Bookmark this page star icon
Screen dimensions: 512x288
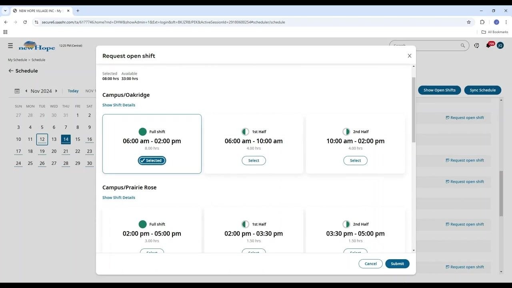[x=469, y=22]
